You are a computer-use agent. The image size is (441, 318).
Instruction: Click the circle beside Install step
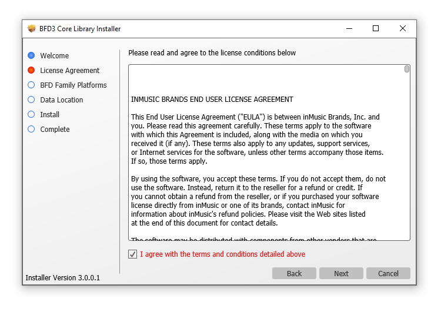click(31, 114)
